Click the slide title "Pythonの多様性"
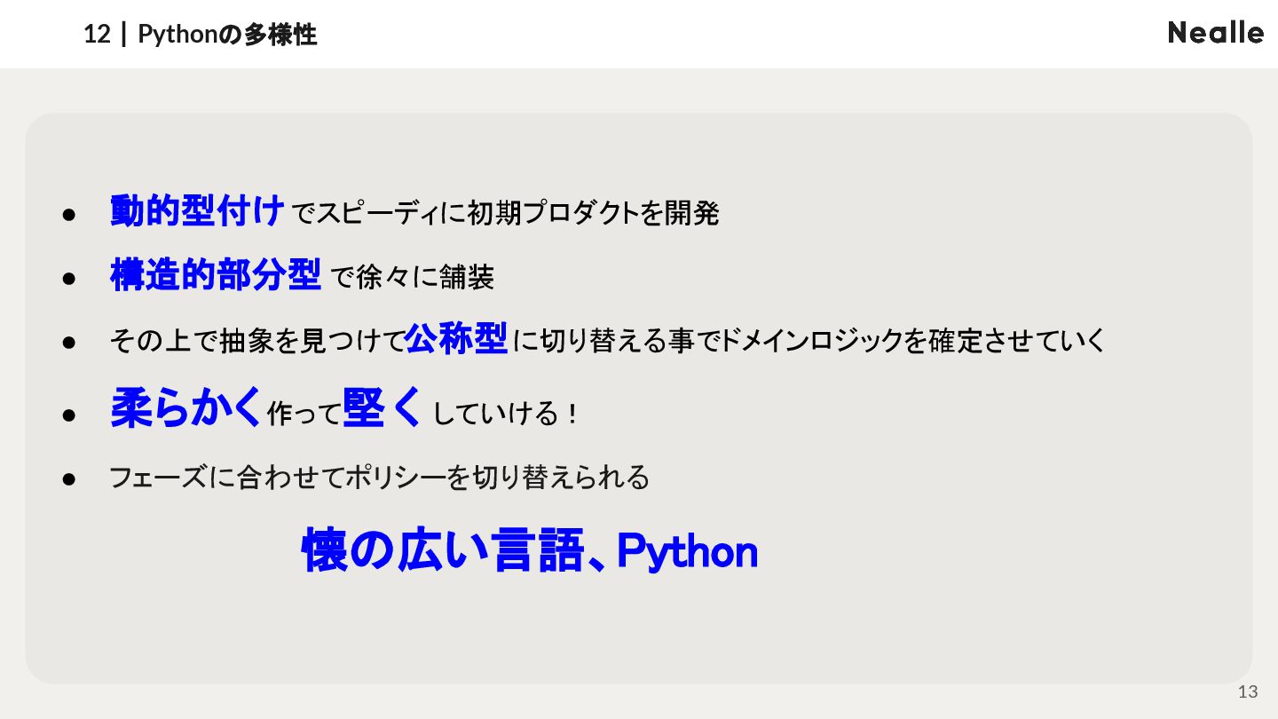Viewport: 1278px width, 719px height. (227, 35)
